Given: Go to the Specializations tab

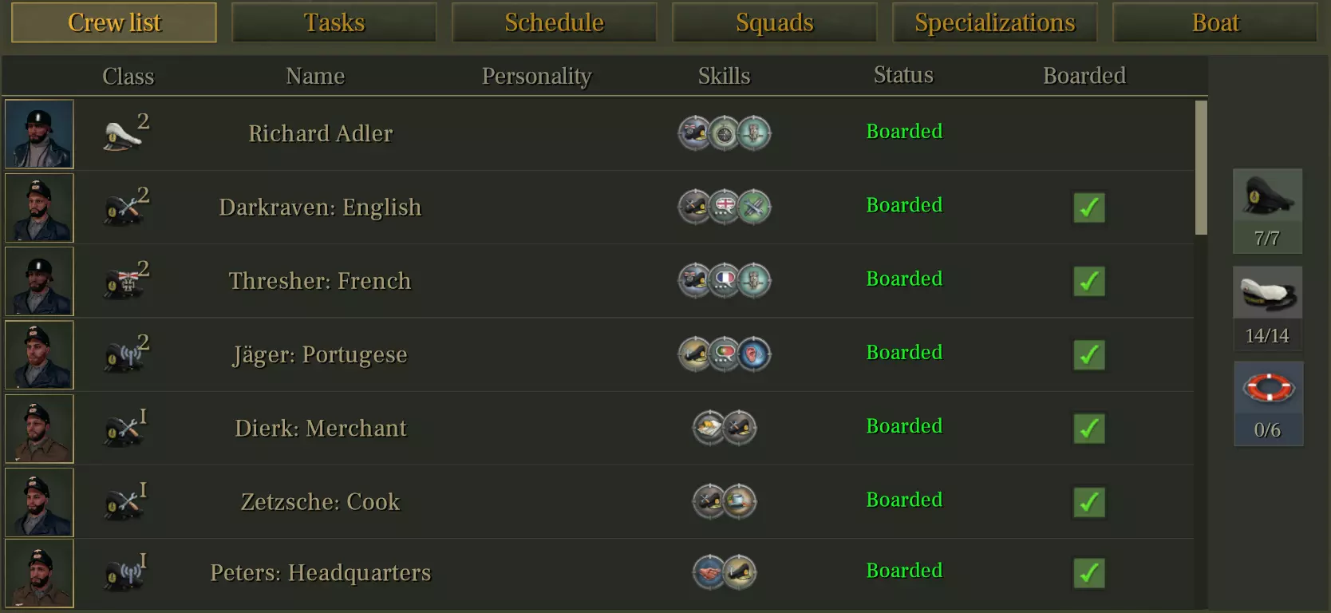Looking at the screenshot, I should click(994, 22).
